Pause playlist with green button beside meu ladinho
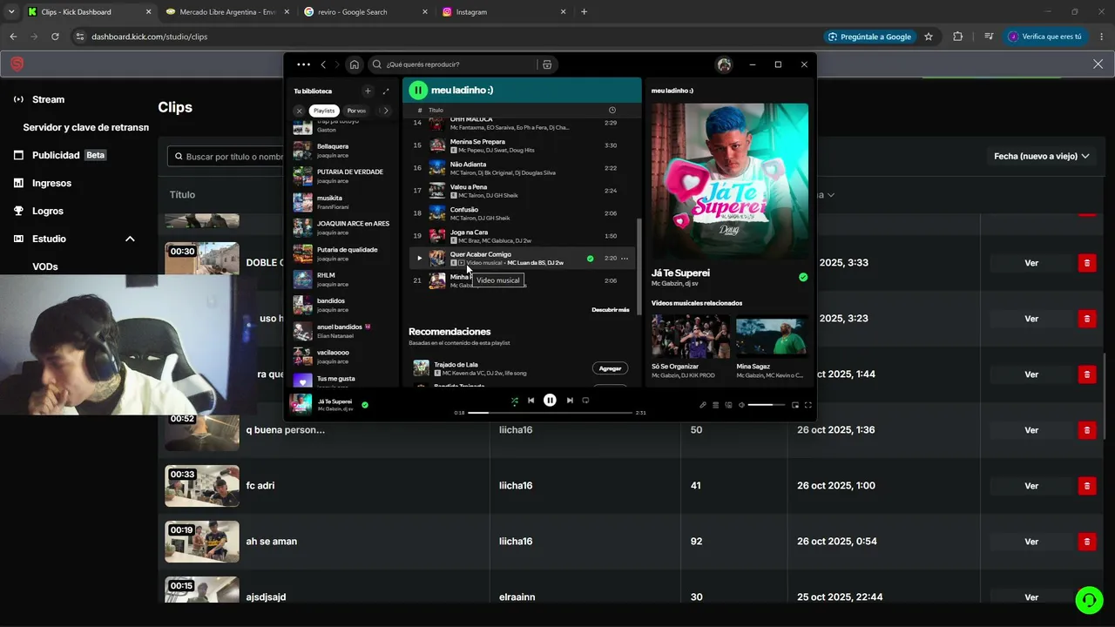Viewport: 1115px width, 627px height. [x=418, y=90]
